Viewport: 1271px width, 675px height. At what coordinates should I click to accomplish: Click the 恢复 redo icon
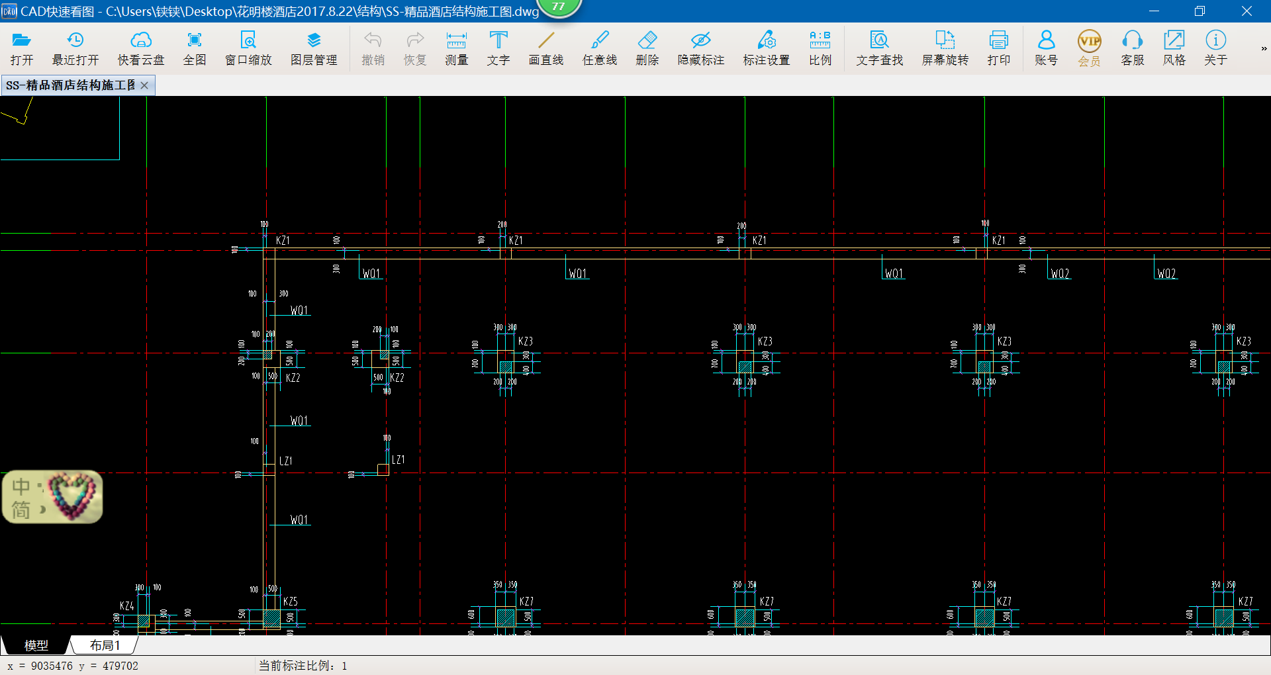(415, 49)
